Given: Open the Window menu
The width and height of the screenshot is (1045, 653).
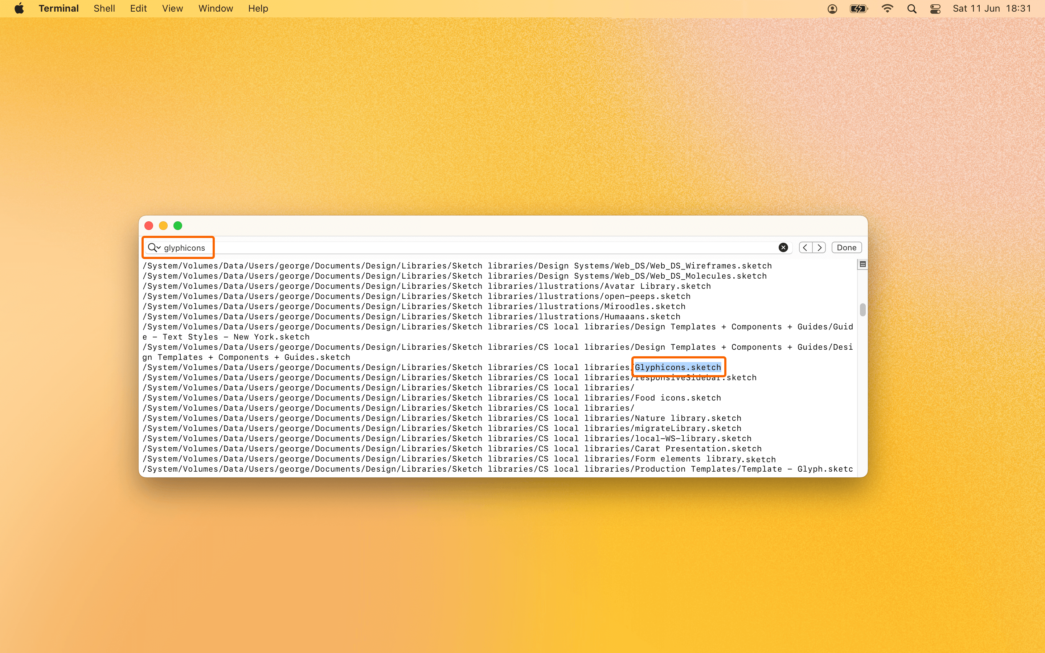Looking at the screenshot, I should [215, 8].
